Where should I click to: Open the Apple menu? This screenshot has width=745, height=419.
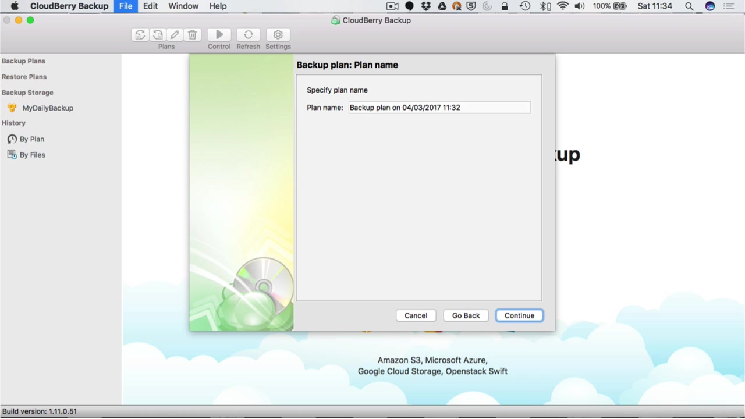[15, 6]
